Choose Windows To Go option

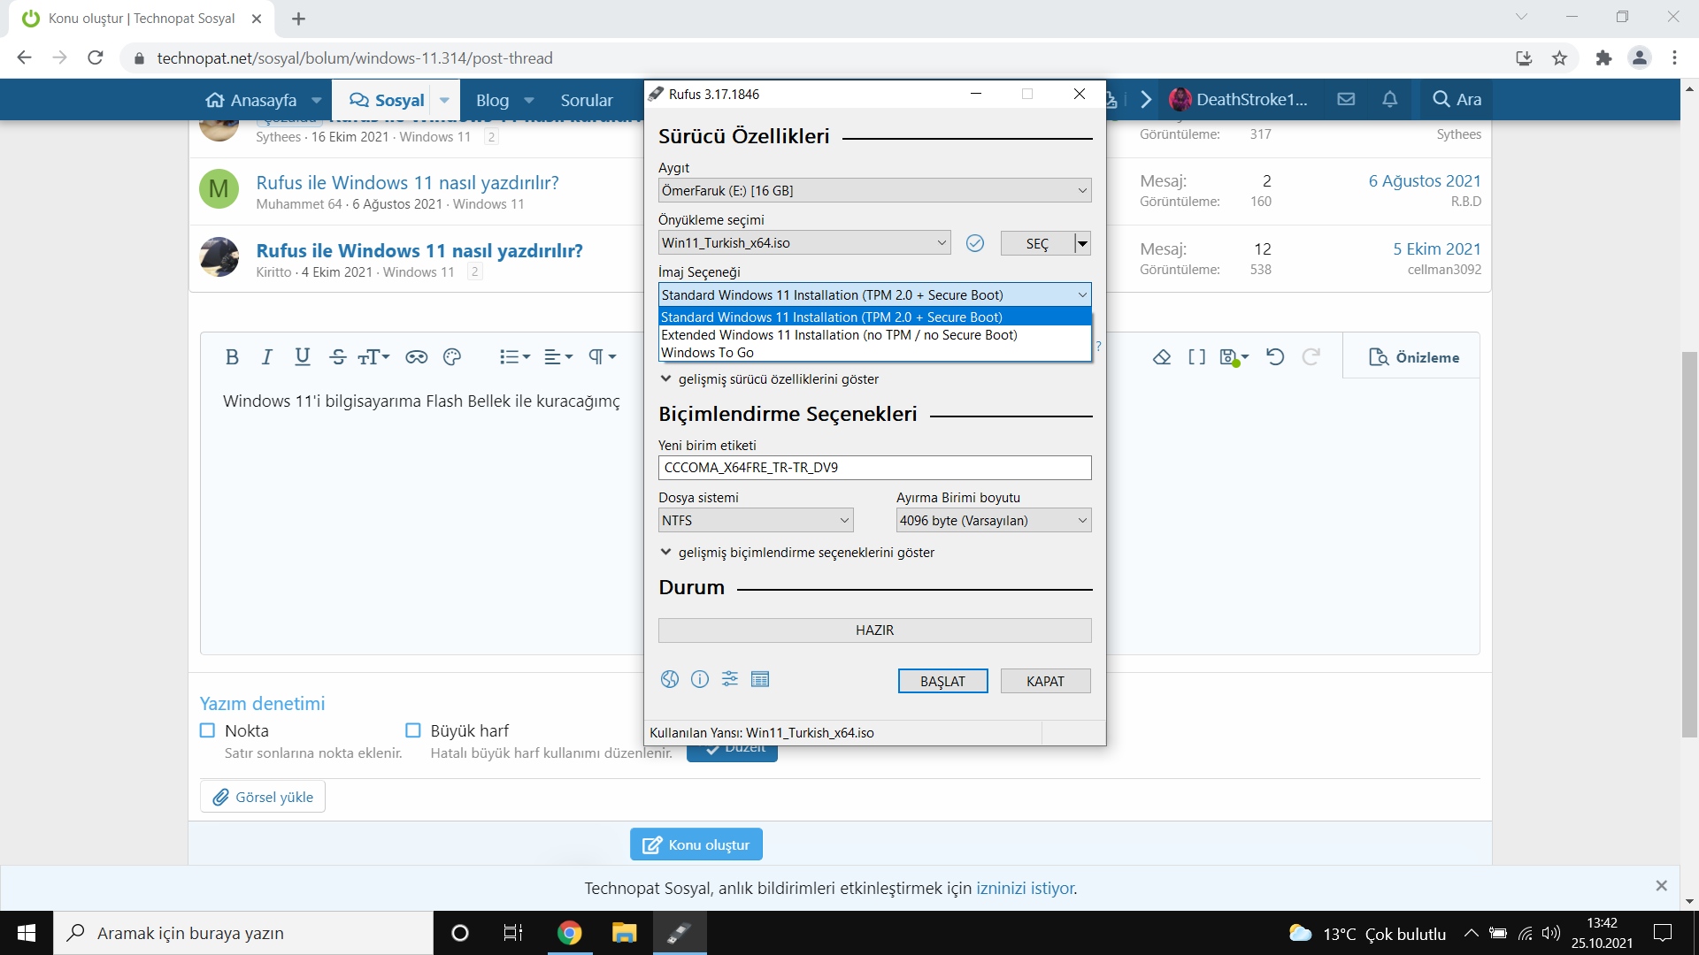708,353
